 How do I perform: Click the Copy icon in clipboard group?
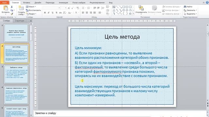(x=12, y=10)
